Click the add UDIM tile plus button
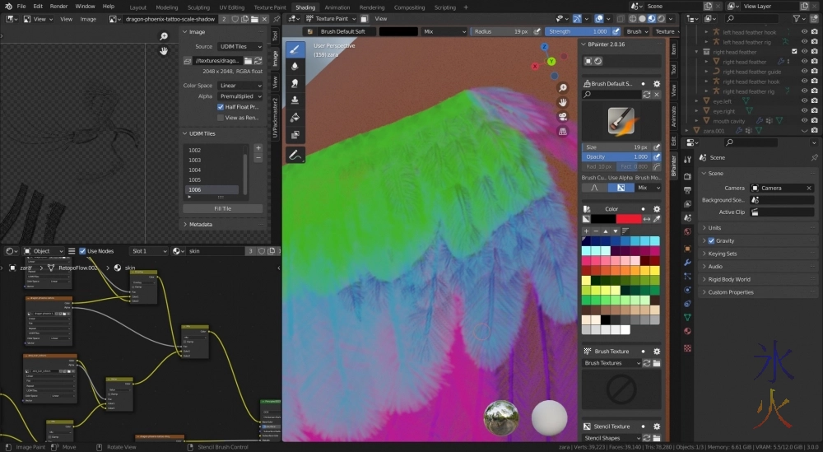The width and height of the screenshot is (823, 452). pos(258,148)
